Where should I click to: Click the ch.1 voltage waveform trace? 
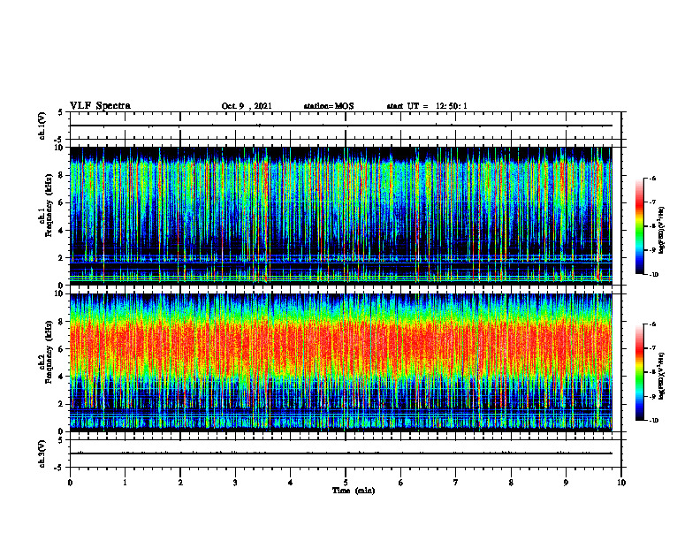(341, 126)
